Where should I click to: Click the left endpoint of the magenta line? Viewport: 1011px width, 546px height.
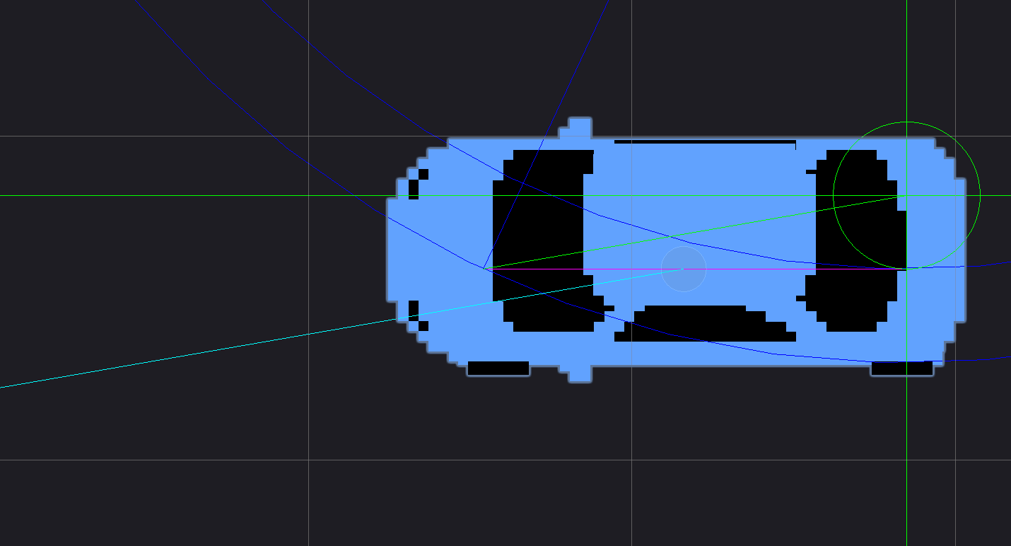[x=485, y=269]
